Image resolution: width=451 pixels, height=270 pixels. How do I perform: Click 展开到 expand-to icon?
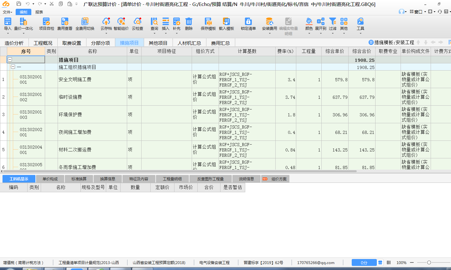click(x=321, y=21)
